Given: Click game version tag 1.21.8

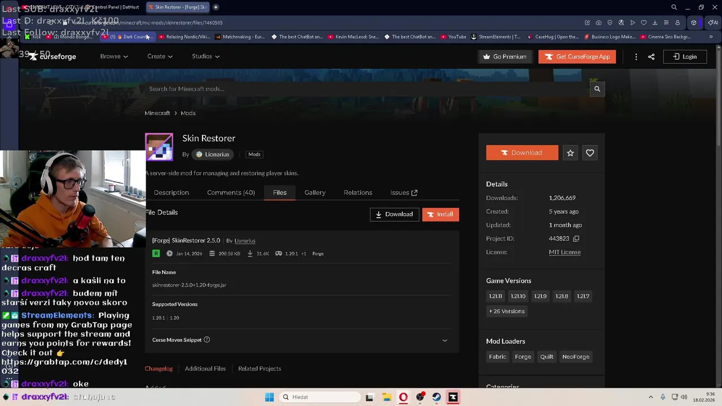Looking at the screenshot, I should tap(562, 296).
